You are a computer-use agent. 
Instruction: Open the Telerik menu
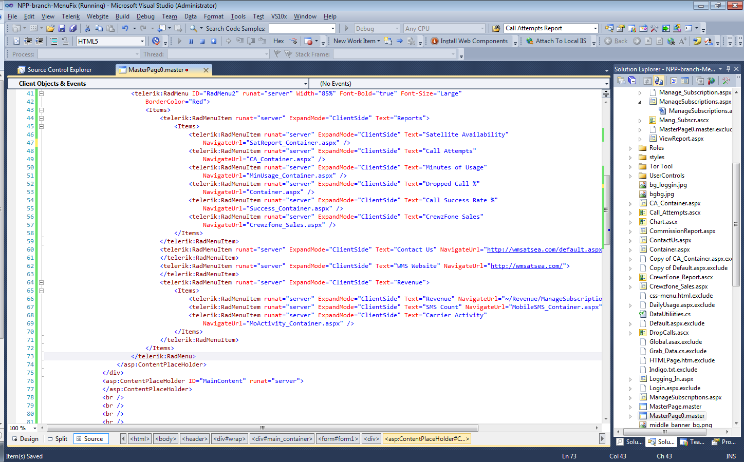pyautogui.click(x=70, y=16)
